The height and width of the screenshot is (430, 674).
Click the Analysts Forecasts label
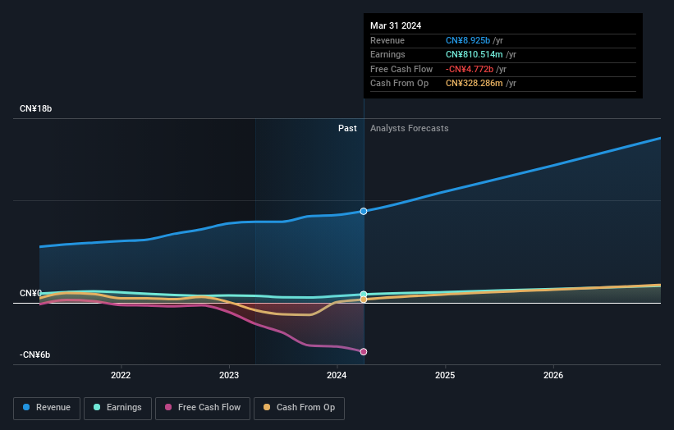click(409, 129)
